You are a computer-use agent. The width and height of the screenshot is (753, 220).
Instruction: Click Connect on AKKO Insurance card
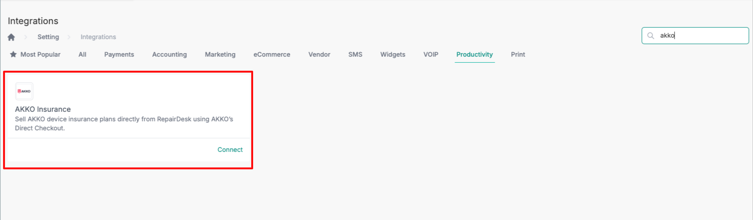point(230,150)
